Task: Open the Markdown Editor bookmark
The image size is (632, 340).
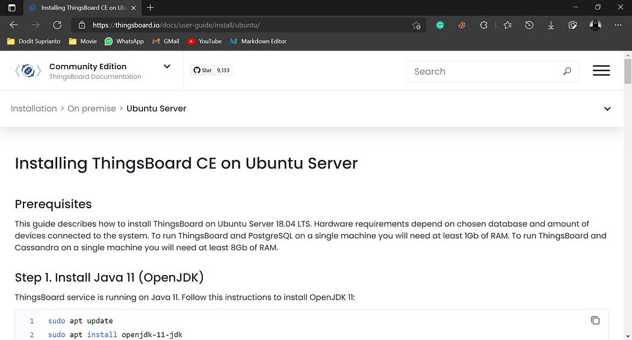Action: pos(258,41)
